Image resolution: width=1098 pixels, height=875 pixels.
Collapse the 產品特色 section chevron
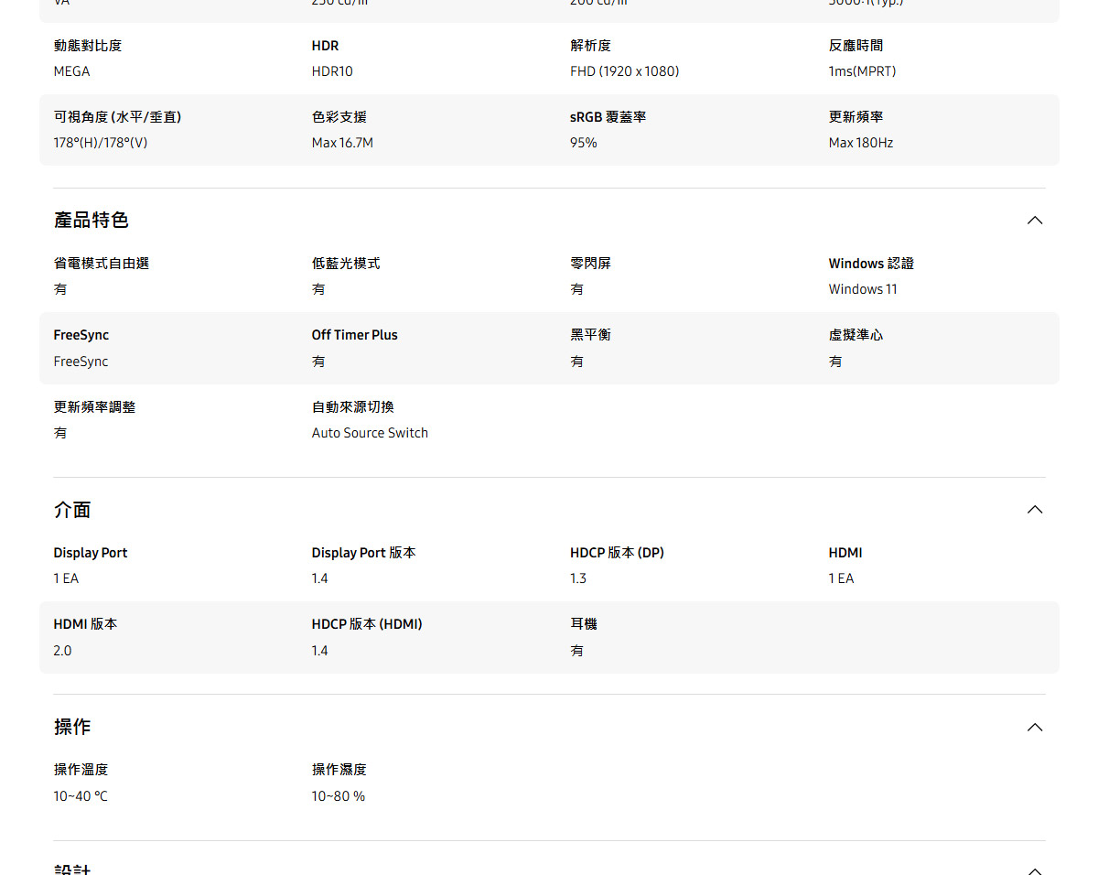[1035, 221]
